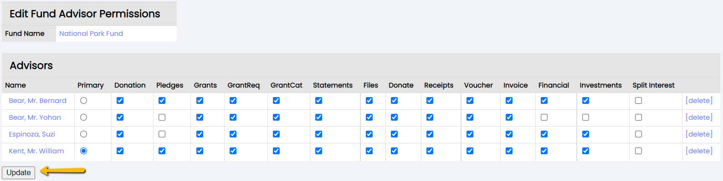Enable Split Interest for Kent, Mr. William

638,151
